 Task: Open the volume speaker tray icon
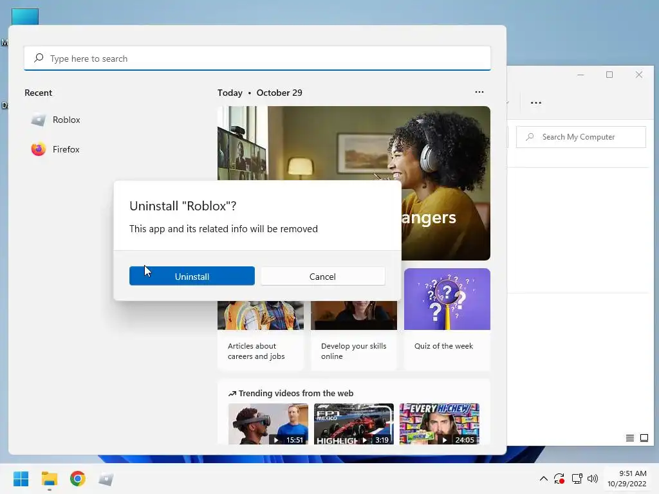point(593,479)
